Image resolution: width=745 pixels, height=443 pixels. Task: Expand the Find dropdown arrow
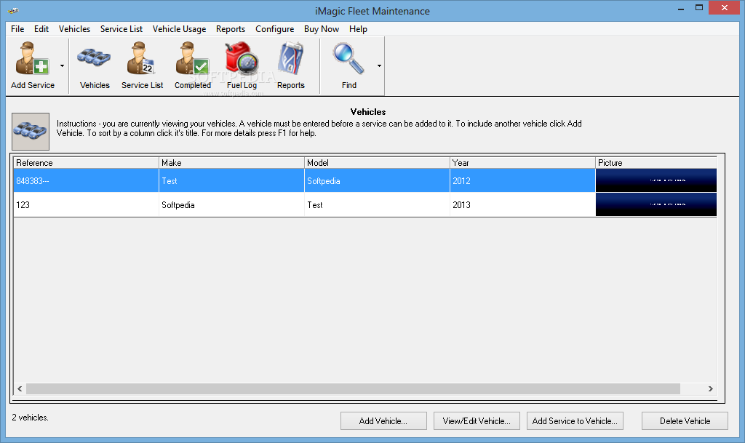coord(379,65)
